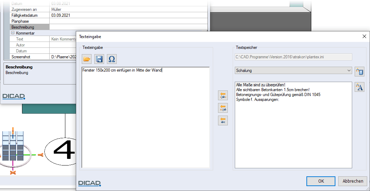The height and width of the screenshot is (191, 370).
Task: Click the Fälligkeitsdatum value 03.09.2021
Action: tap(63, 15)
